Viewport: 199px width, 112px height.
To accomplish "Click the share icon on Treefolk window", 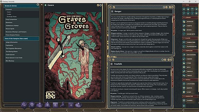I will click(x=165, y=60).
